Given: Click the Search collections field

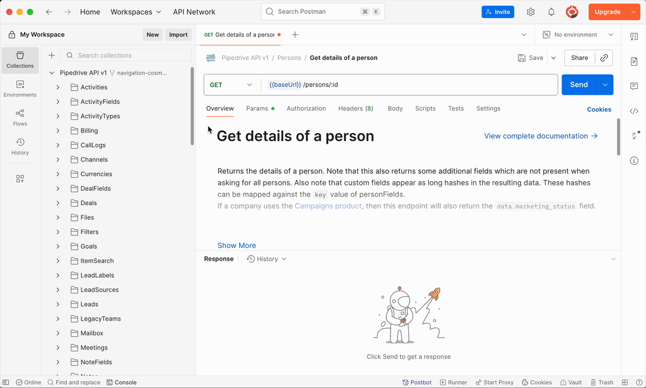Looking at the screenshot, I should (126, 55).
